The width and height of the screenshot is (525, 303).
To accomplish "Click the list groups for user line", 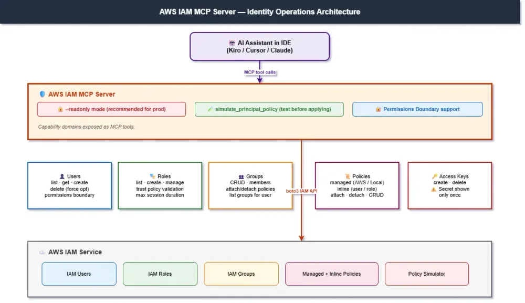I will coord(250,195).
